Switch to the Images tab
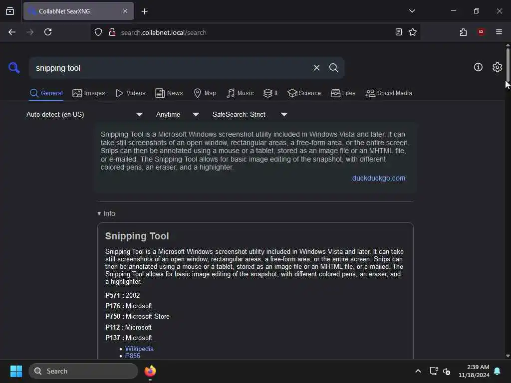The image size is (511, 383). pos(89,93)
